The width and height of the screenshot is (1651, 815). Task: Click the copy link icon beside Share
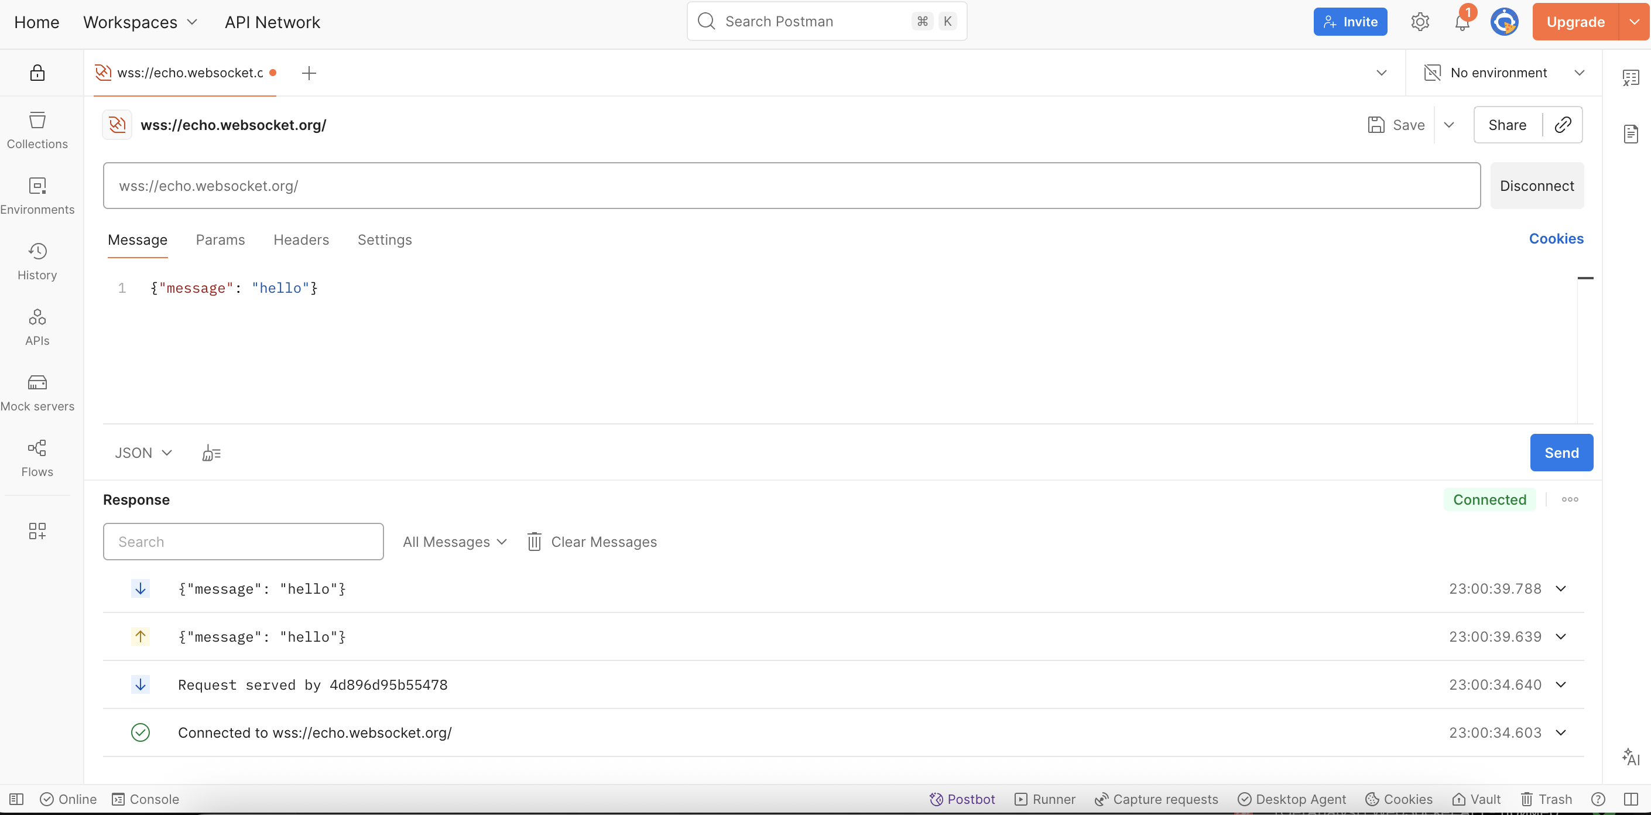point(1563,125)
